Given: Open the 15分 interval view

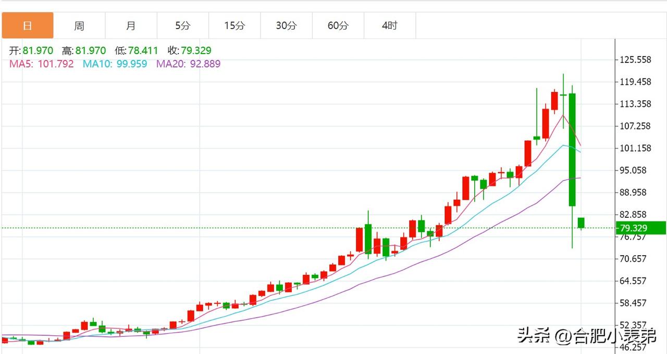Looking at the screenshot, I should click(234, 25).
